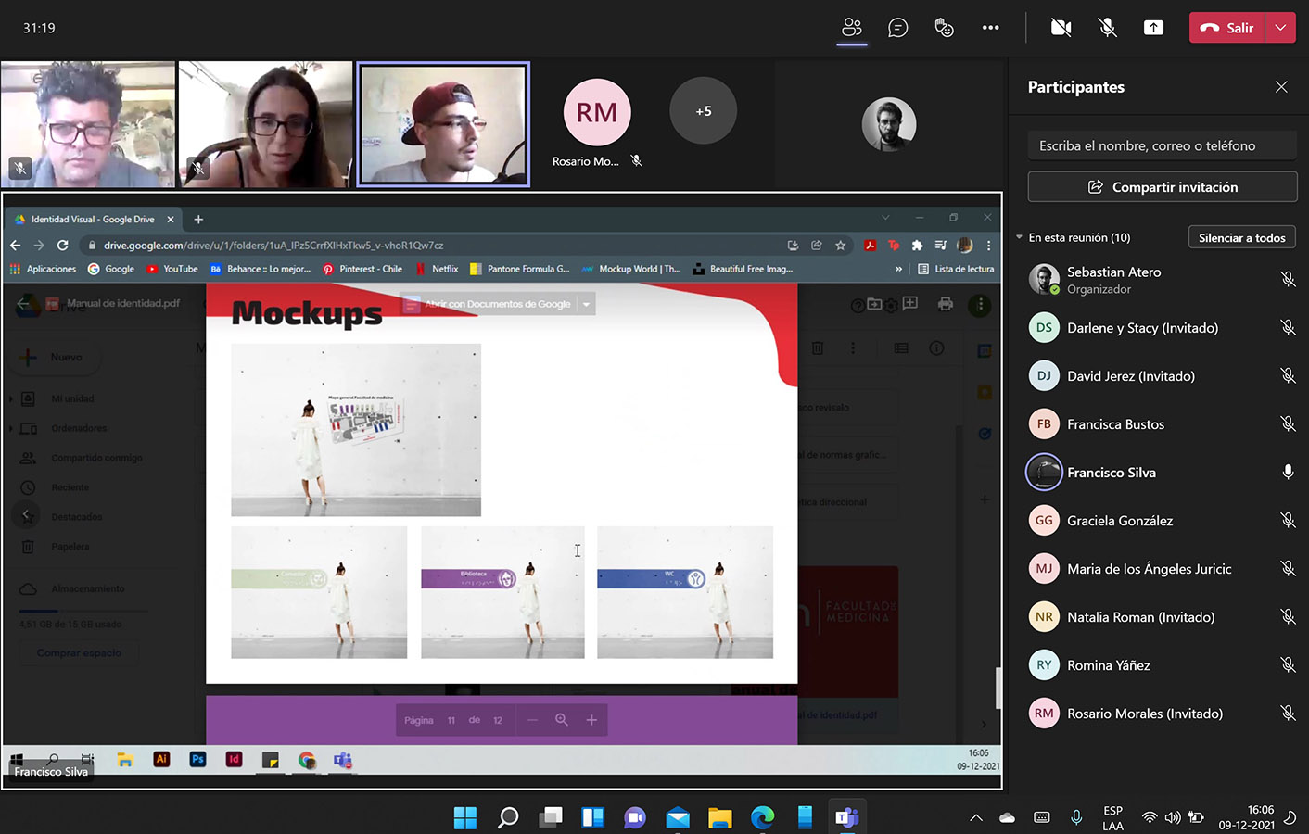Open the meeting chat icon
This screenshot has height=834, width=1309.
pos(897,28)
